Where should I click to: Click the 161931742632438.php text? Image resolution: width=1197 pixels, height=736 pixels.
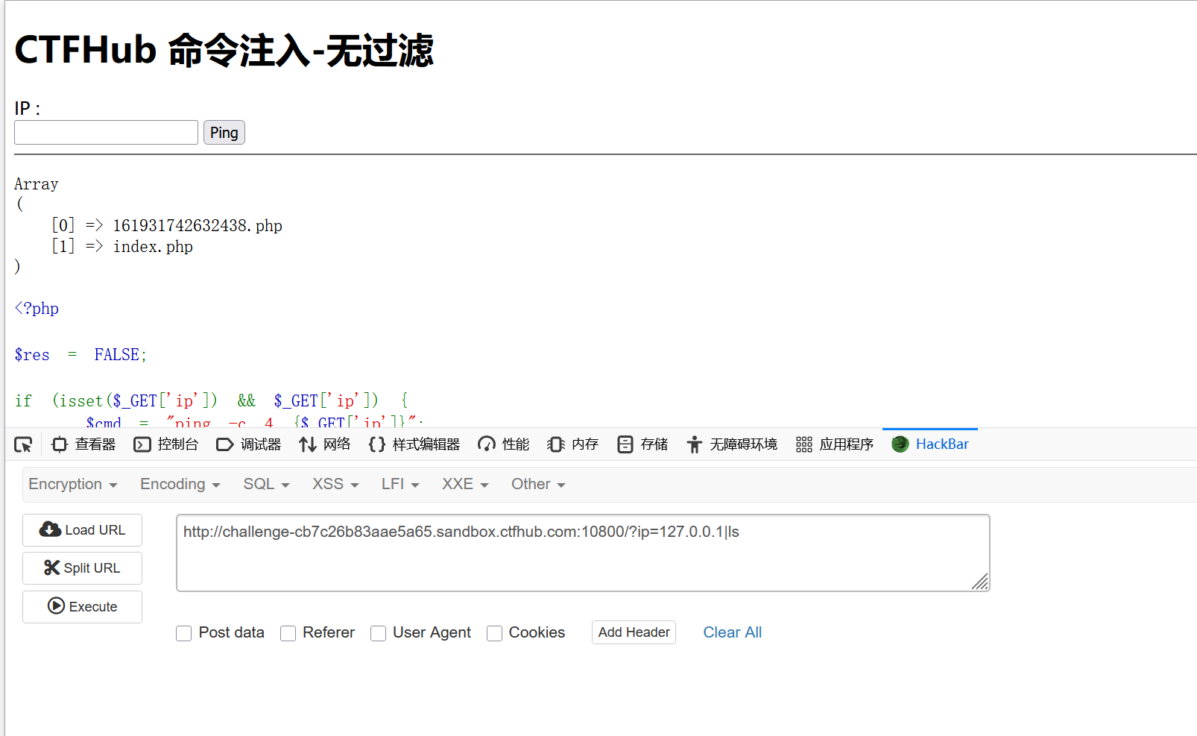coord(198,226)
